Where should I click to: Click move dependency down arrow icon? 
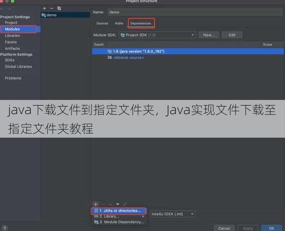tap(118, 204)
